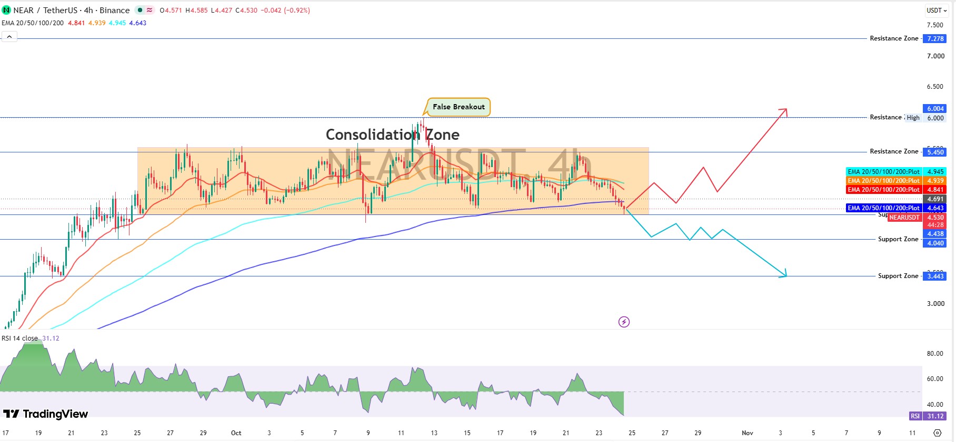Screen dimensions: 956x442
Task: Click the red NEARUSDT 4.530 last-price label
Action: 917,218
